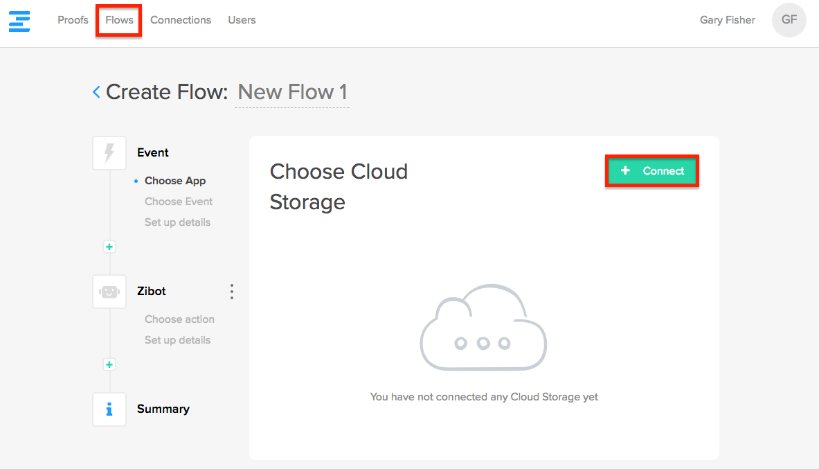Switch to the Flows tab
The image size is (819, 469).
[119, 20]
